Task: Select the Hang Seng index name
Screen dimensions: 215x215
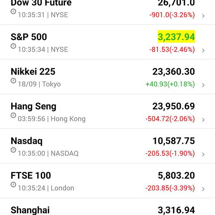Action: coord(33,106)
